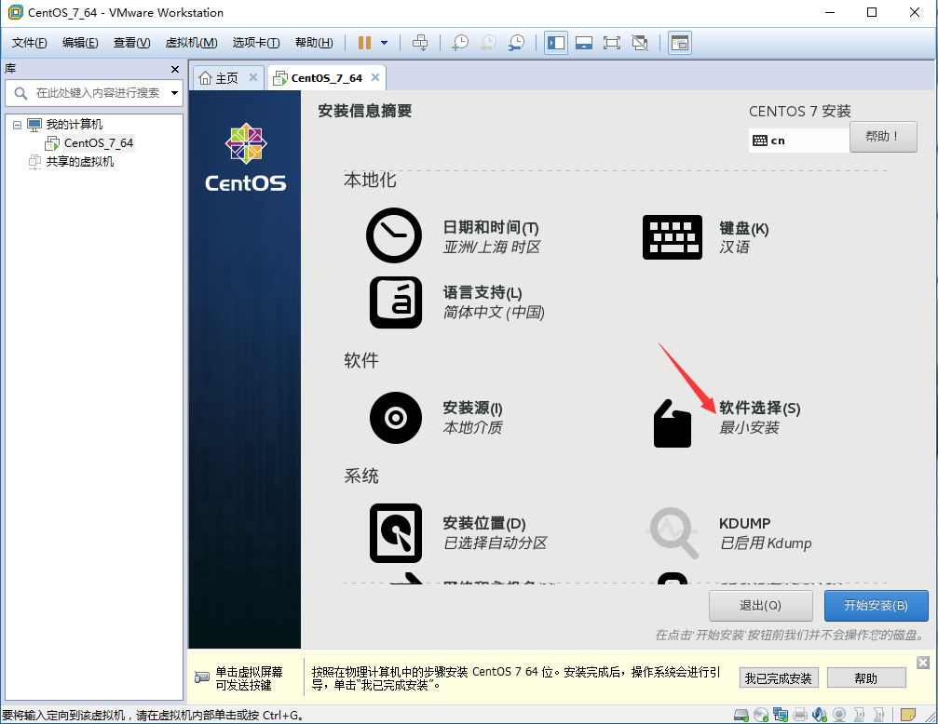Click the message log note icon
938x724 pixels.
click(x=908, y=715)
